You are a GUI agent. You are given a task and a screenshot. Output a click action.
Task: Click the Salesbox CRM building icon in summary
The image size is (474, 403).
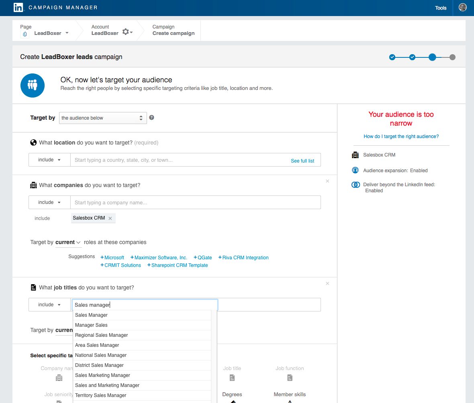point(355,155)
